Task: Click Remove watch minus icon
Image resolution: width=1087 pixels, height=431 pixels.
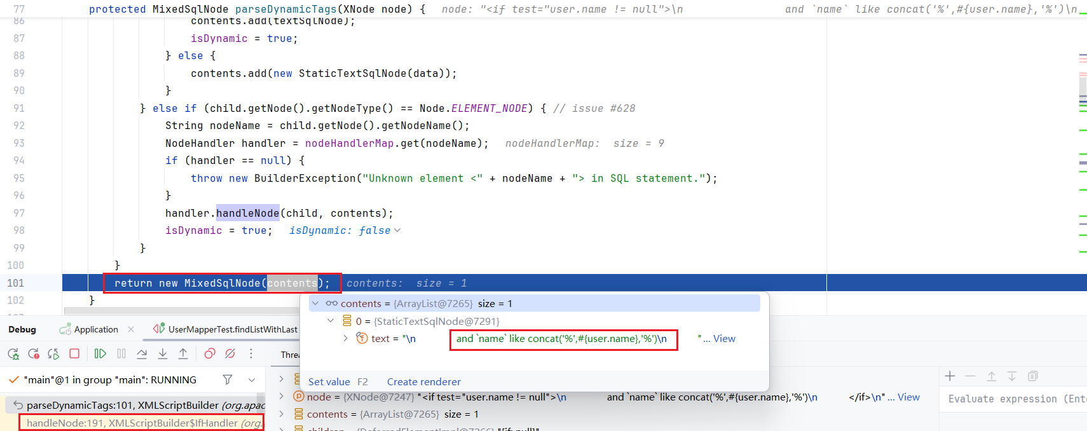Action: pyautogui.click(x=970, y=376)
